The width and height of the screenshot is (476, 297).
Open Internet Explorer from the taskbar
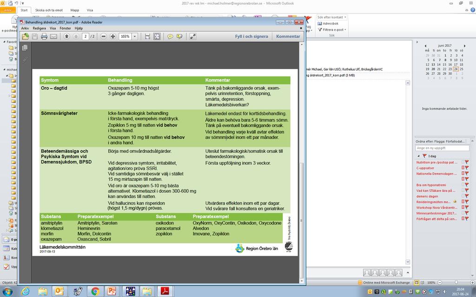tap(26, 291)
